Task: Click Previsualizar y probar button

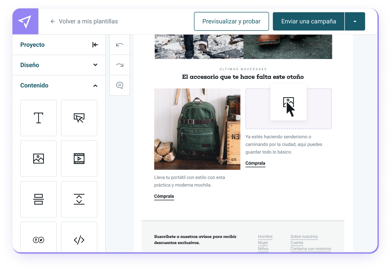Action: pos(231,21)
